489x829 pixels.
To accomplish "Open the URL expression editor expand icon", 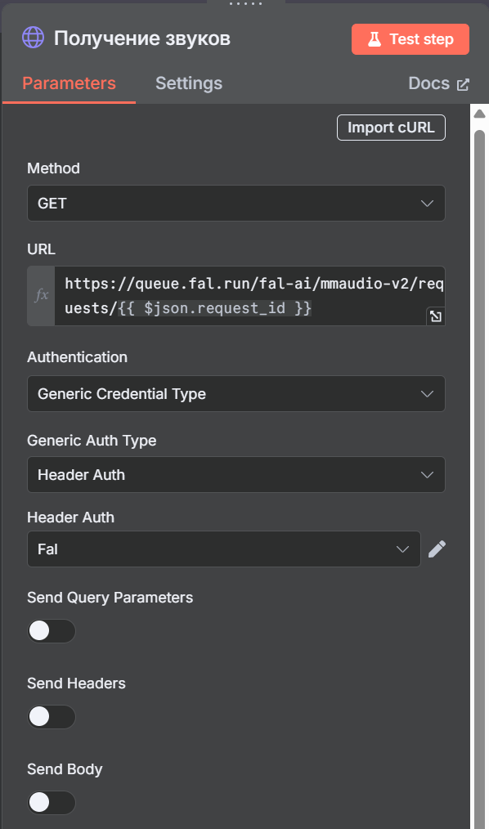I will click(436, 316).
